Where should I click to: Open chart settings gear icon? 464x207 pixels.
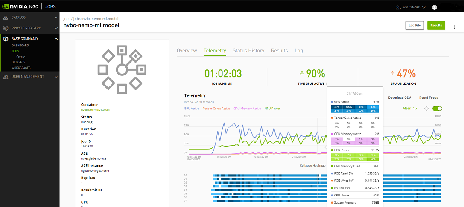[x=426, y=108]
